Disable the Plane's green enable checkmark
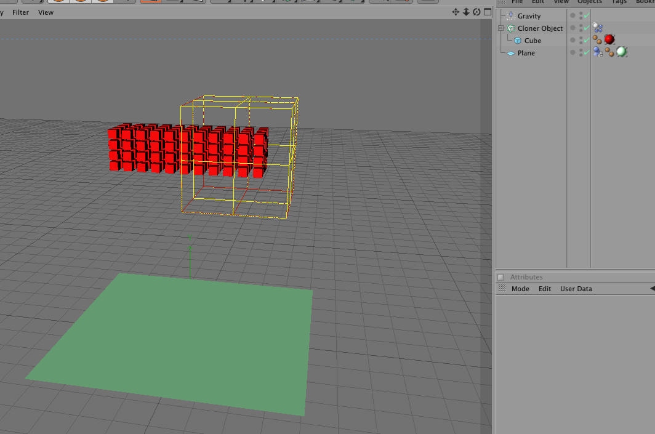 point(587,52)
